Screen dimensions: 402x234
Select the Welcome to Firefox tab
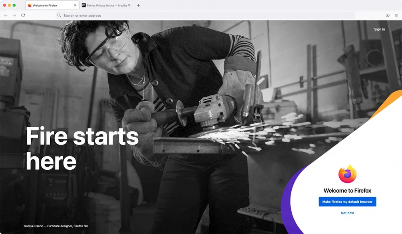pyautogui.click(x=52, y=5)
